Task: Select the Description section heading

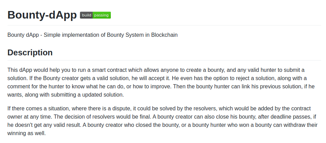Action: (x=30, y=53)
